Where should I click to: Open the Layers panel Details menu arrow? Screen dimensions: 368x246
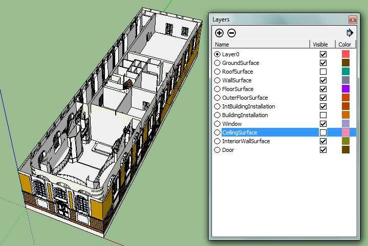click(350, 33)
